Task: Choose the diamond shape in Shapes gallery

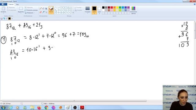Action: [58, 10]
